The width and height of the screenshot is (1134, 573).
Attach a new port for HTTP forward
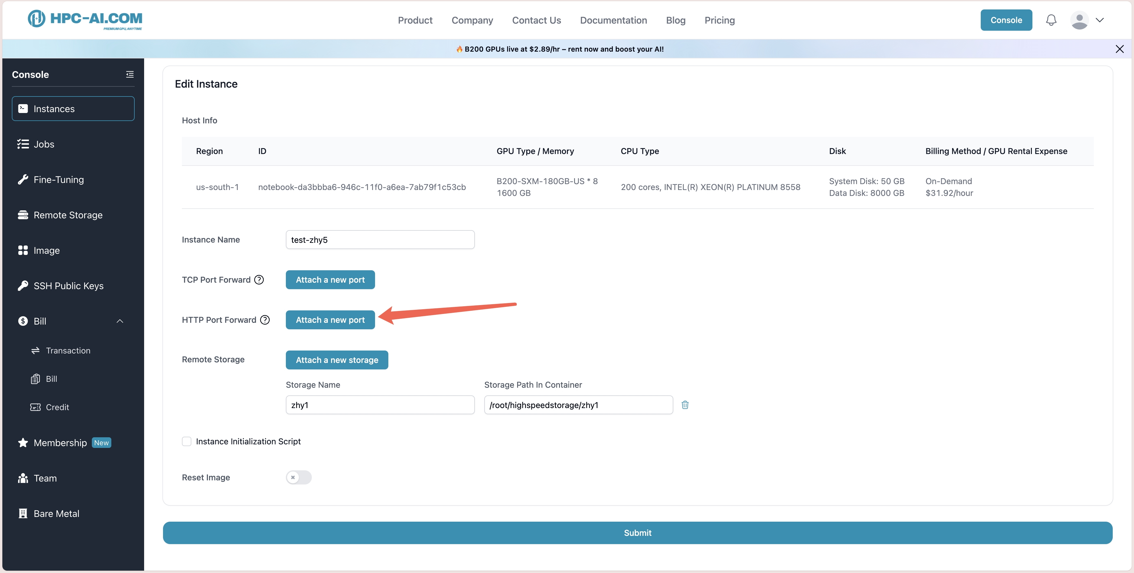[330, 320]
